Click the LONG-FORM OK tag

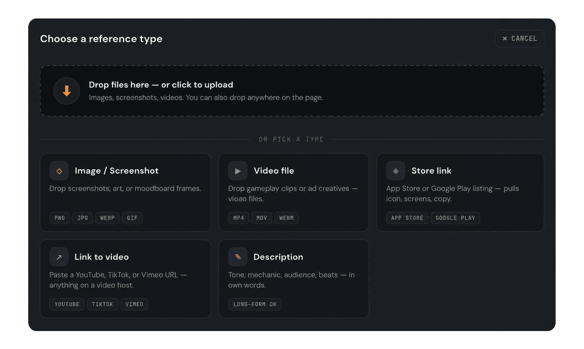pos(255,304)
